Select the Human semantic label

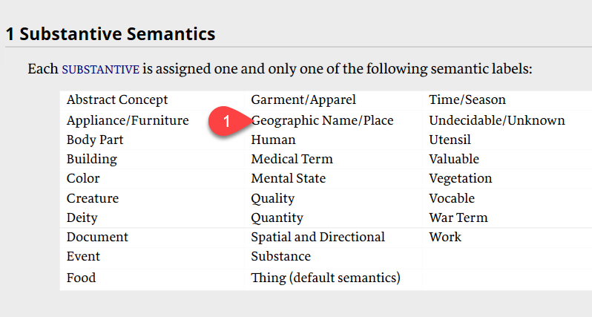273,140
